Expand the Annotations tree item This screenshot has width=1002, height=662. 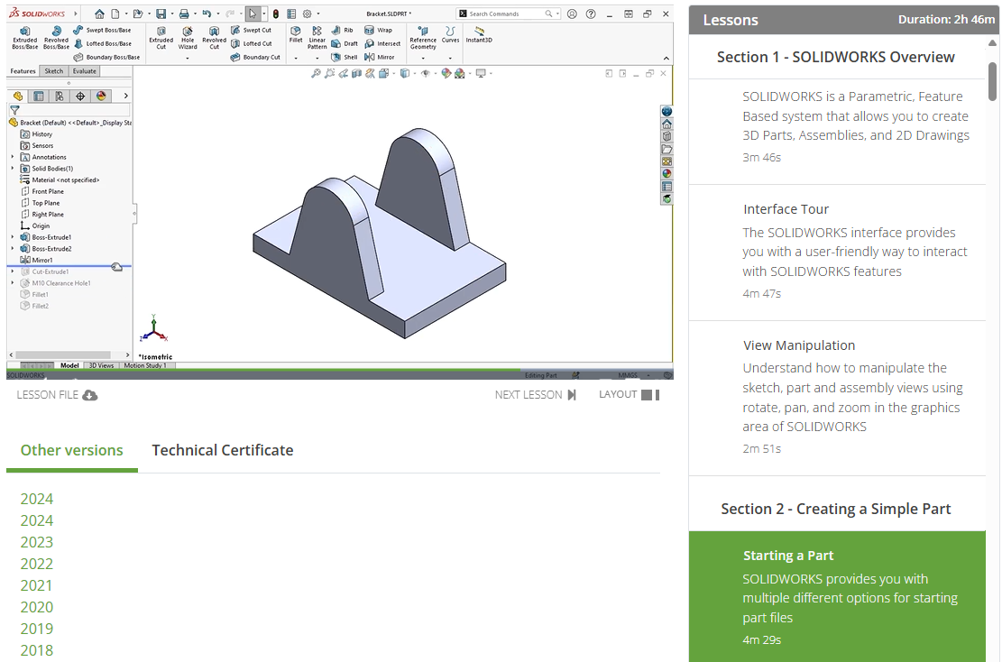pos(13,157)
